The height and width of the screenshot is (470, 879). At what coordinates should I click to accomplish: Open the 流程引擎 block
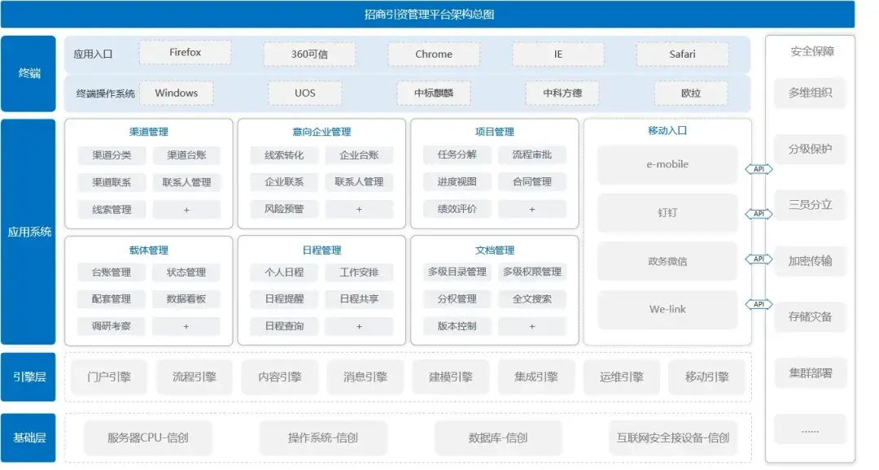pos(195,377)
